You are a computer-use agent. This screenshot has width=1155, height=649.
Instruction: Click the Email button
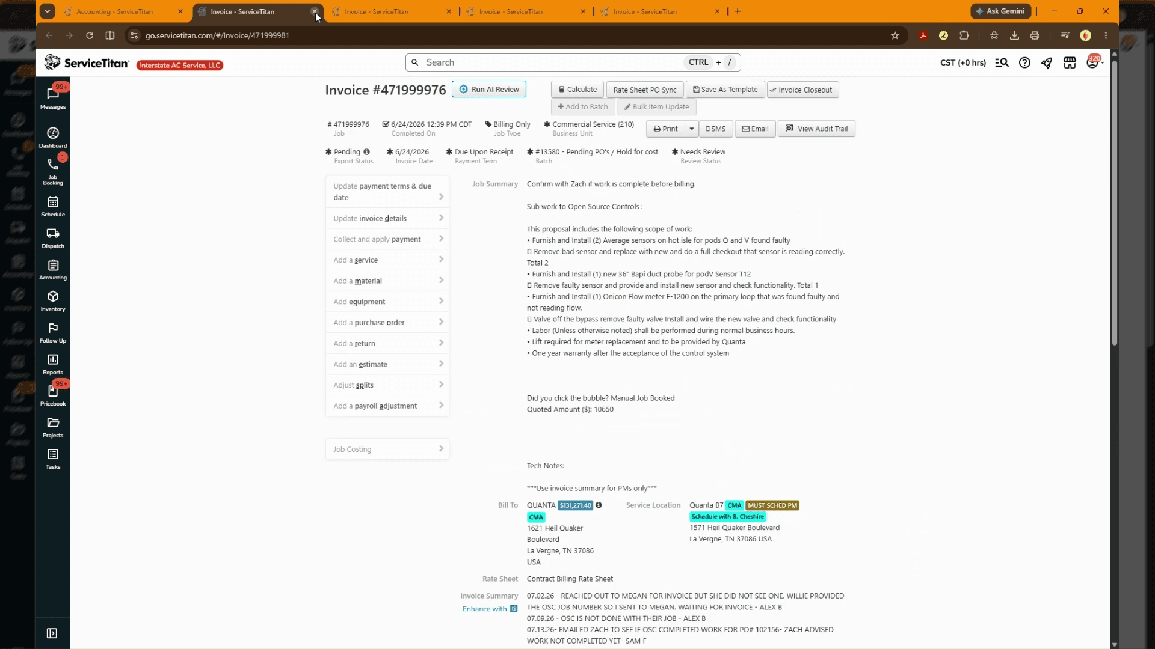(755, 129)
